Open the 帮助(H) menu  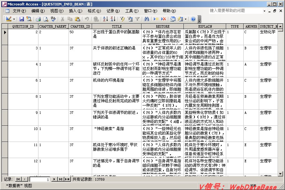pyautogui.click(x=169, y=11)
